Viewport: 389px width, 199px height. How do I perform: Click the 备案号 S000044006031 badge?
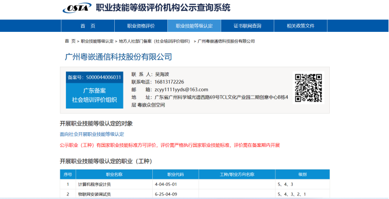pyautogui.click(x=94, y=77)
